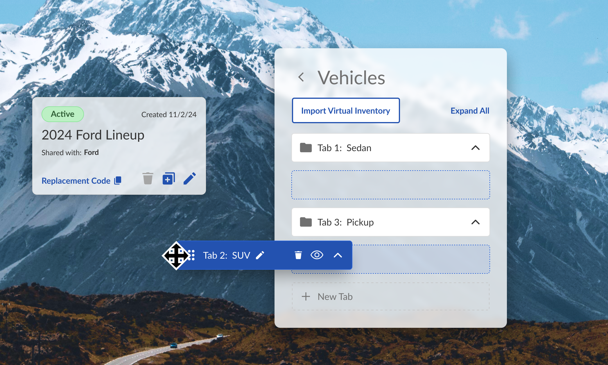Image resolution: width=608 pixels, height=365 pixels.
Task: Click Import Virtual Inventory button
Action: click(x=346, y=110)
